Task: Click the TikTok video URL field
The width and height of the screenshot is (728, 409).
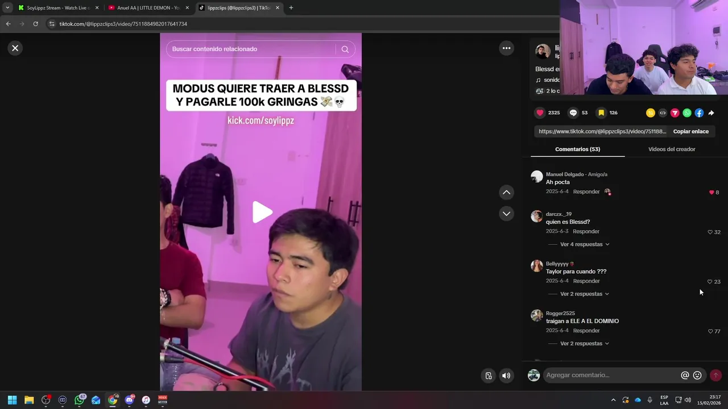Action: click(602, 131)
